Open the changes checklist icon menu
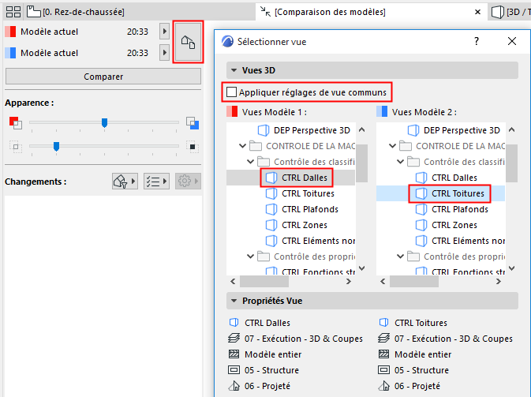The image size is (531, 397). click(157, 182)
